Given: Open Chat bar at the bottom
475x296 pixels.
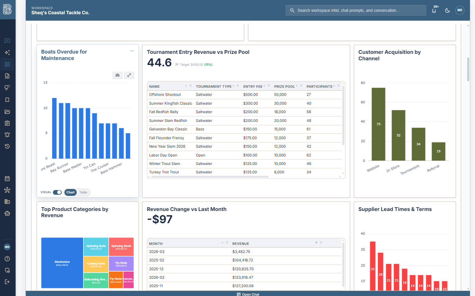Looking at the screenshot, I should tap(248, 294).
